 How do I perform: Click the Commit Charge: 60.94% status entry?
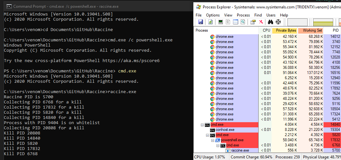click(251, 157)
